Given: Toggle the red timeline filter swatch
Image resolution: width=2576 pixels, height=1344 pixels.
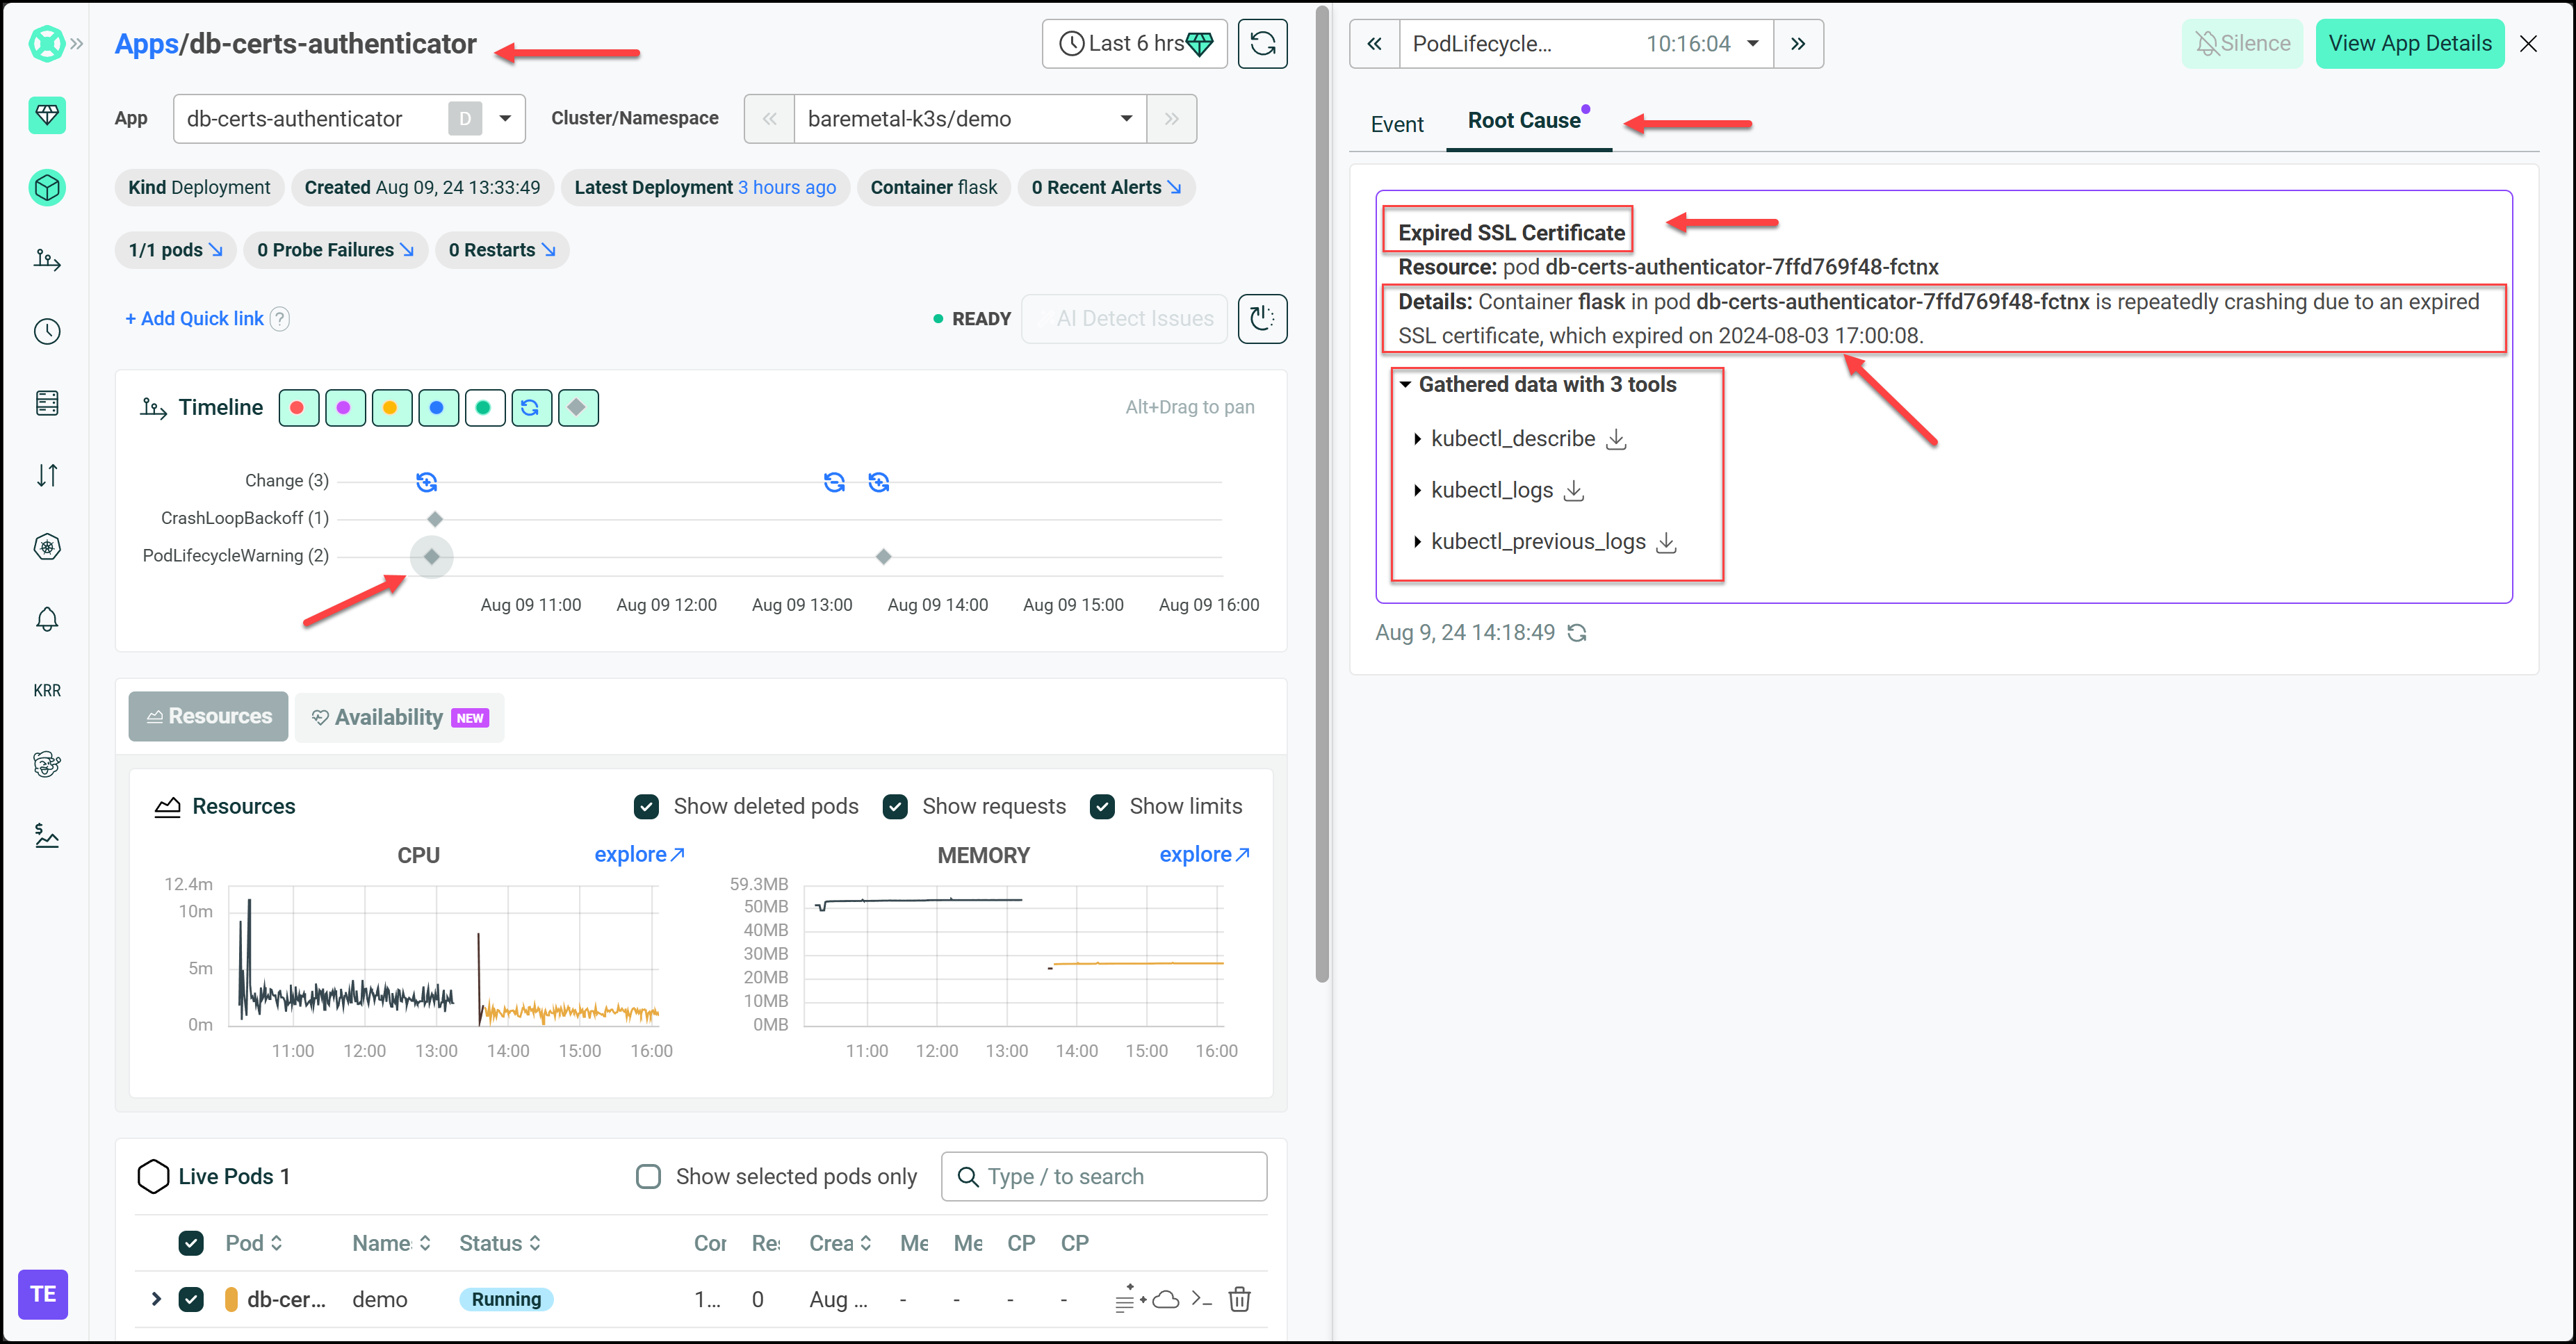Looking at the screenshot, I should 298,407.
